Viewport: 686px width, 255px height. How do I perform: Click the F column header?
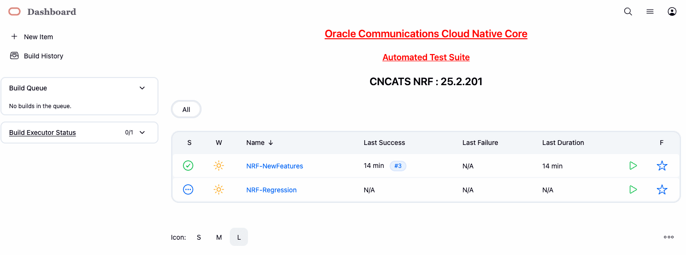tap(662, 143)
